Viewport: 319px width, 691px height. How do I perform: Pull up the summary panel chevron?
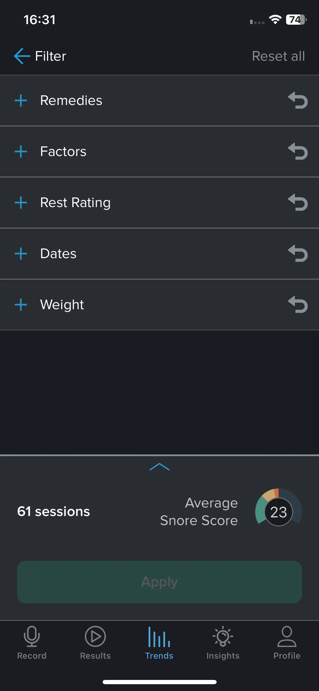coord(159,467)
